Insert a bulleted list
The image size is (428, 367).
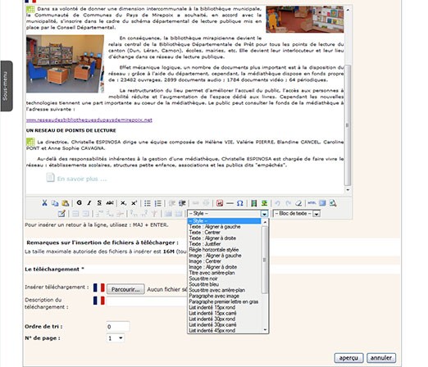(148, 203)
